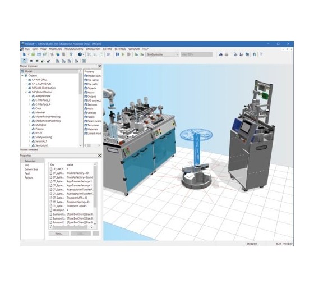Click the robot face icon in second toolbar row
The width and height of the screenshot is (314, 288).
tap(25, 61)
